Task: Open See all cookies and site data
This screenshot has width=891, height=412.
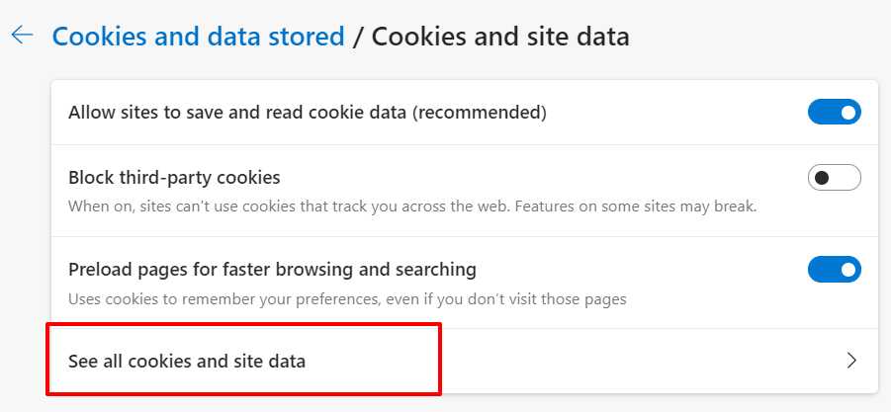Action: (x=187, y=362)
